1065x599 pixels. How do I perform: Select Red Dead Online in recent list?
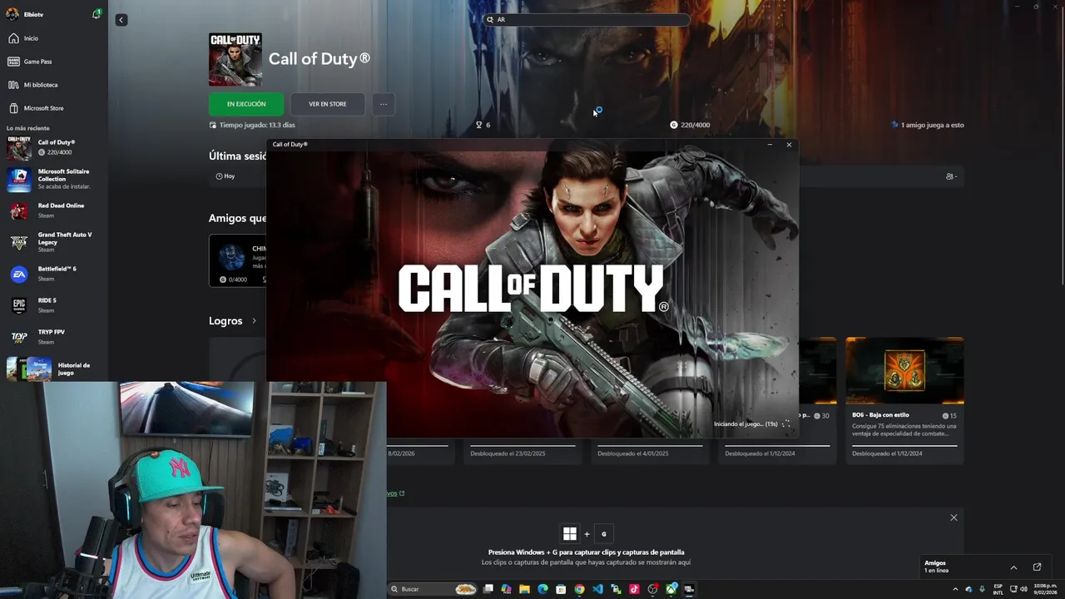53,210
